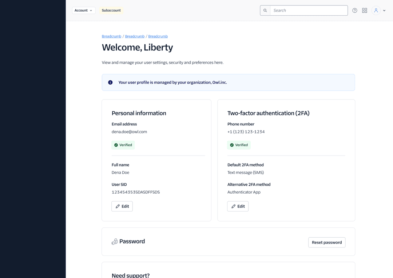393x278 pixels.
Task: Click the User SID value
Action: [136, 192]
